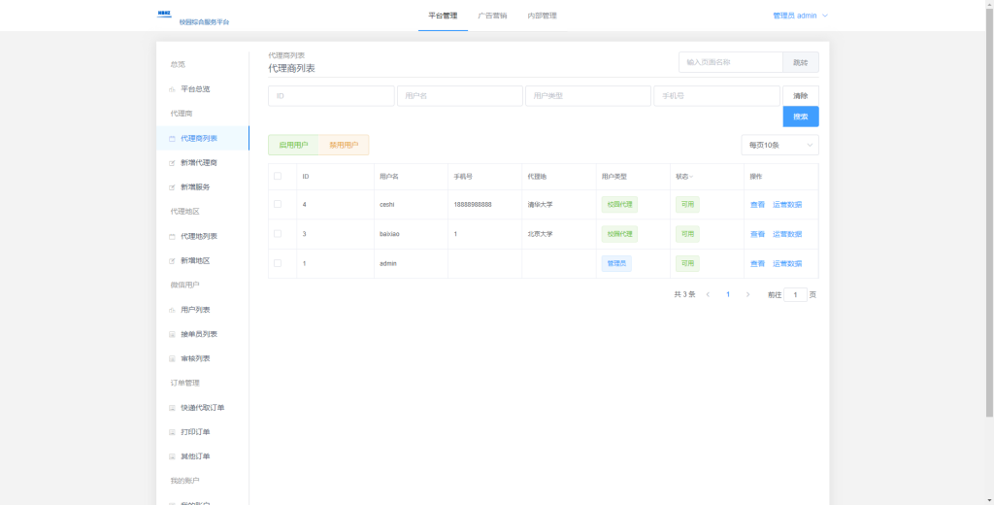This screenshot has height=505, width=994.
Task: Check the row checkbox for baixiao
Action: click(278, 233)
